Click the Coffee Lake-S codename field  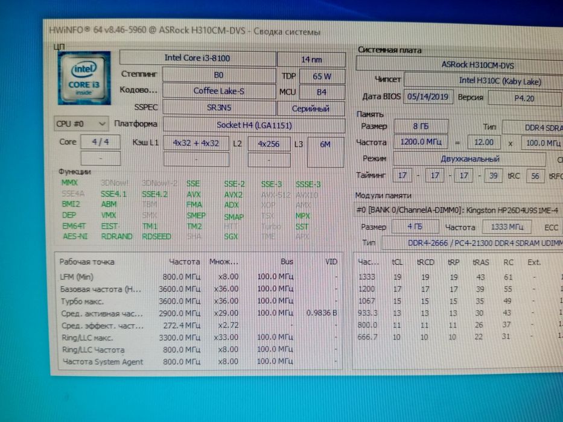coord(218,91)
